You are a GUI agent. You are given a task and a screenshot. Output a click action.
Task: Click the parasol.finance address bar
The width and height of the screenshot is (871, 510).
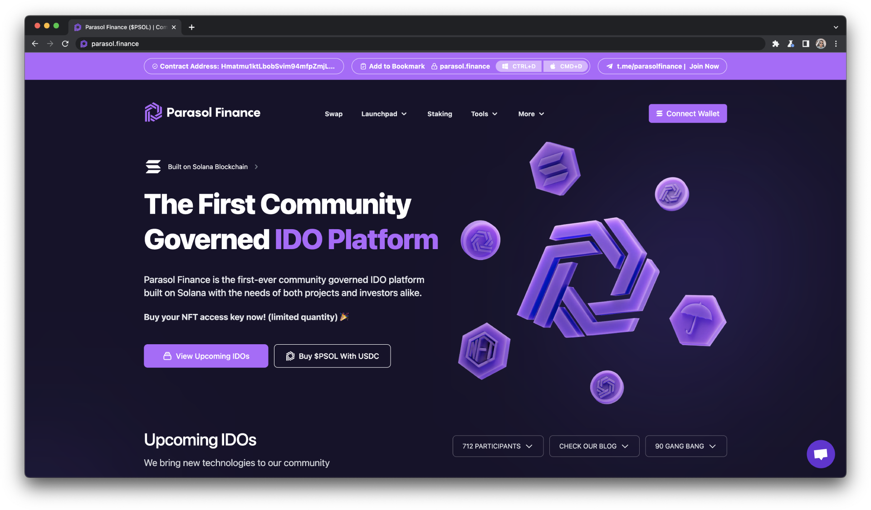[x=420, y=43]
